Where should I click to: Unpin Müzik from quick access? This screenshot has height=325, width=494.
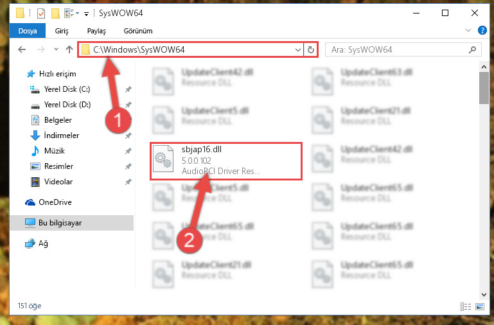[x=128, y=151]
